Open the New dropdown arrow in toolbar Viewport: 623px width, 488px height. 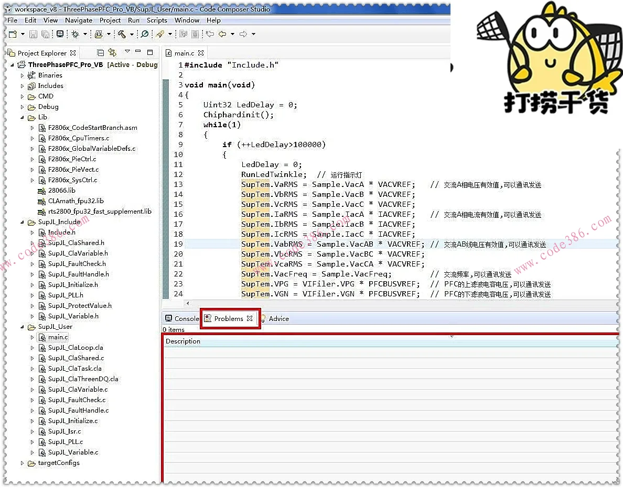pyautogui.click(x=23, y=34)
